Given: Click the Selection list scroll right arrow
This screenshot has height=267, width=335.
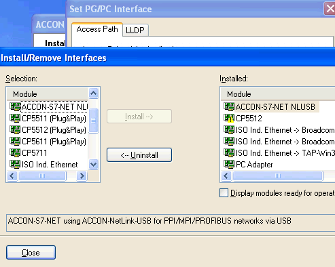Looking at the screenshot, I should click(82, 176).
